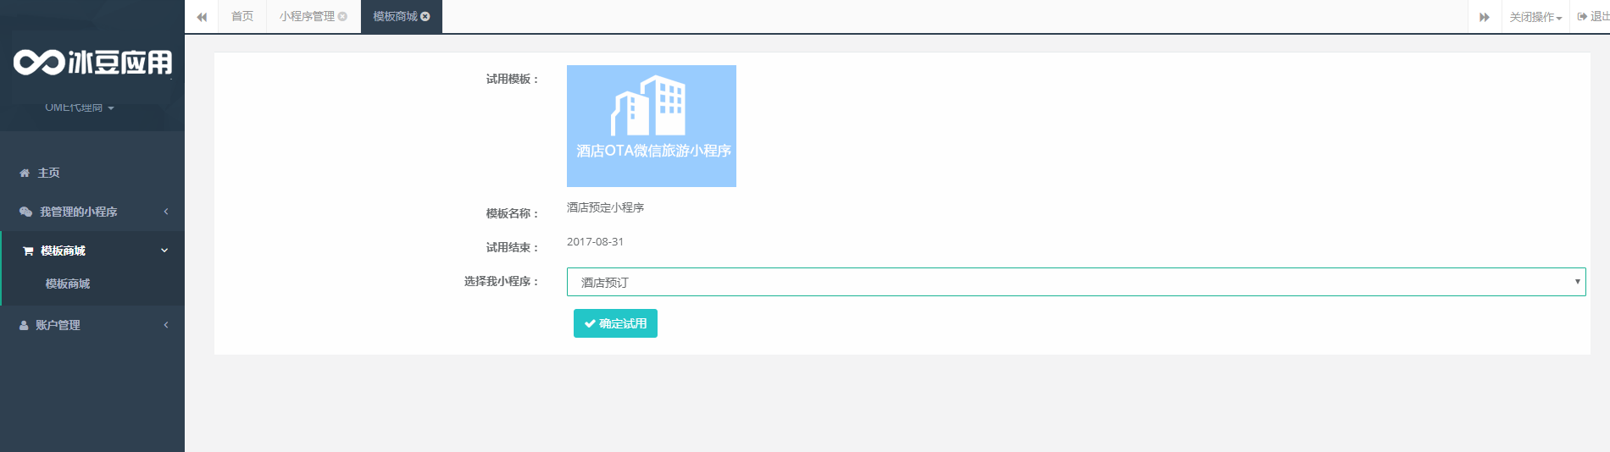Click the trial end date 2017-08-31
This screenshot has width=1610, height=452.
click(595, 242)
